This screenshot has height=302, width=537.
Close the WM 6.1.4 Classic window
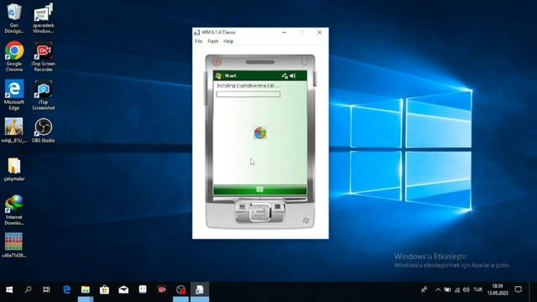[320, 32]
